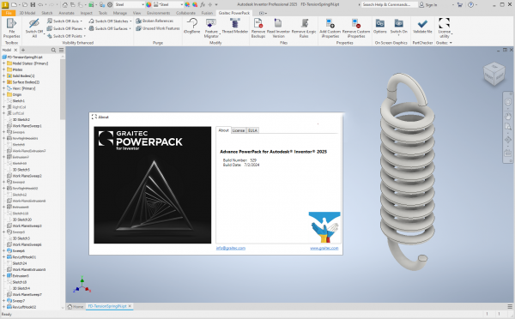Viewport: 515px width, 319px height.
Task: Add a new browser panel with plus
Action: [x=23, y=50]
